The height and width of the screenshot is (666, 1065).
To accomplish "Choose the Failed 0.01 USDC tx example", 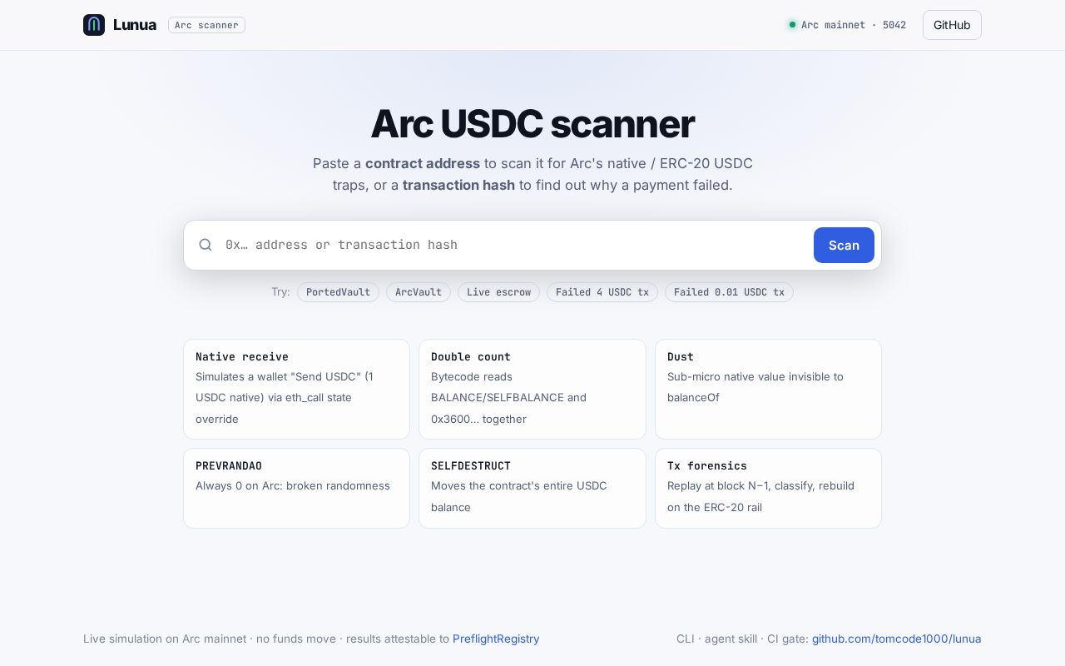I will click(729, 292).
